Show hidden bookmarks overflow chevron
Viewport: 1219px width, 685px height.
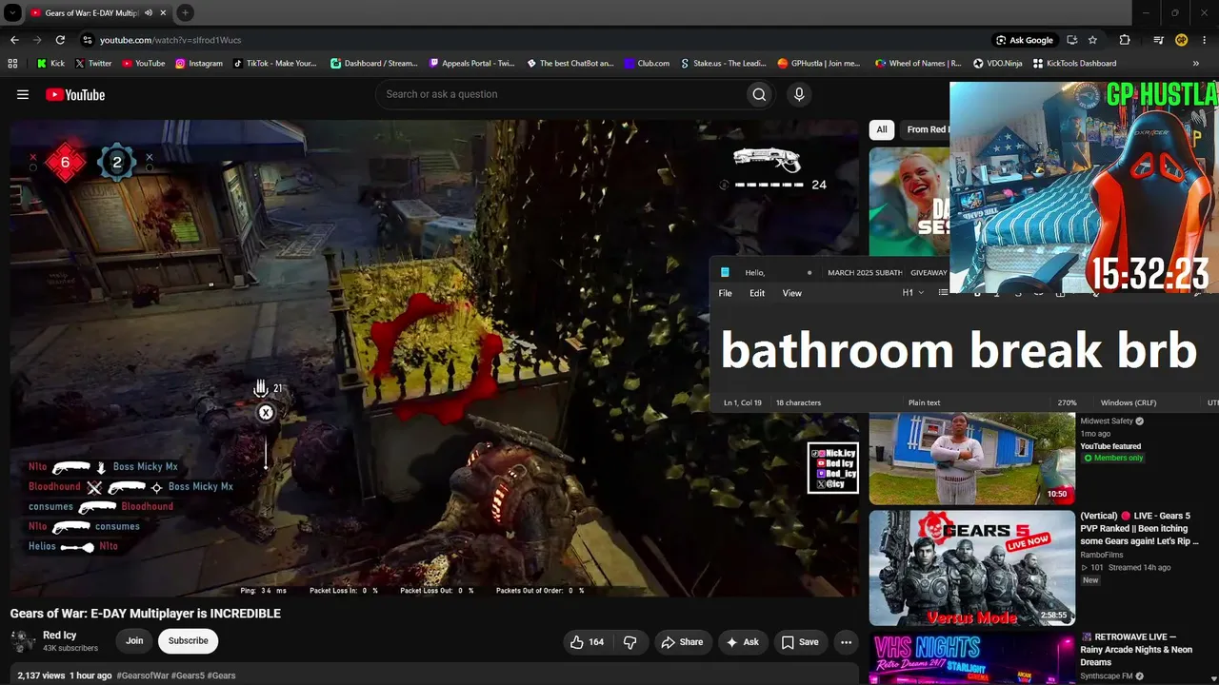(1196, 64)
